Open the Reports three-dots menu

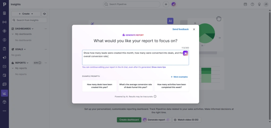[46, 63]
